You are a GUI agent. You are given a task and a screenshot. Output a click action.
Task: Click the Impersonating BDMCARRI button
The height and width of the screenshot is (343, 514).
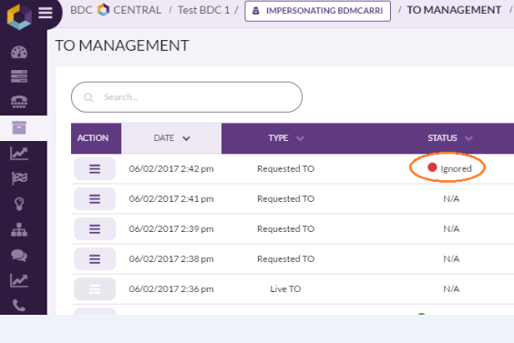coord(317,11)
